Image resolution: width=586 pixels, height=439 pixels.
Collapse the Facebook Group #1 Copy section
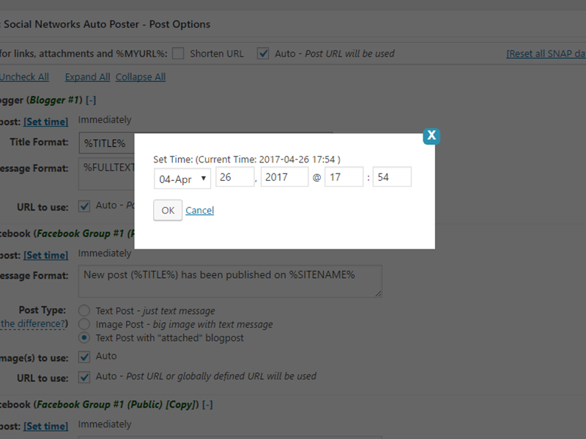point(207,404)
